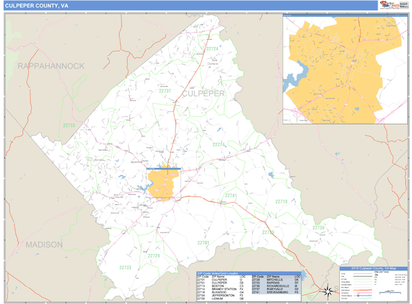Click ZIP label 22741 on the map
The image size is (412, 304).
231,195
